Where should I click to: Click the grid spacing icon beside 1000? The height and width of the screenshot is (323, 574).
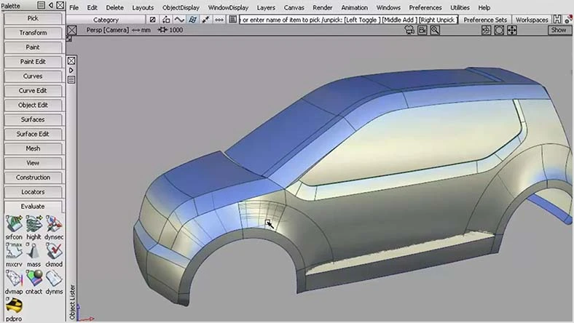(x=162, y=30)
